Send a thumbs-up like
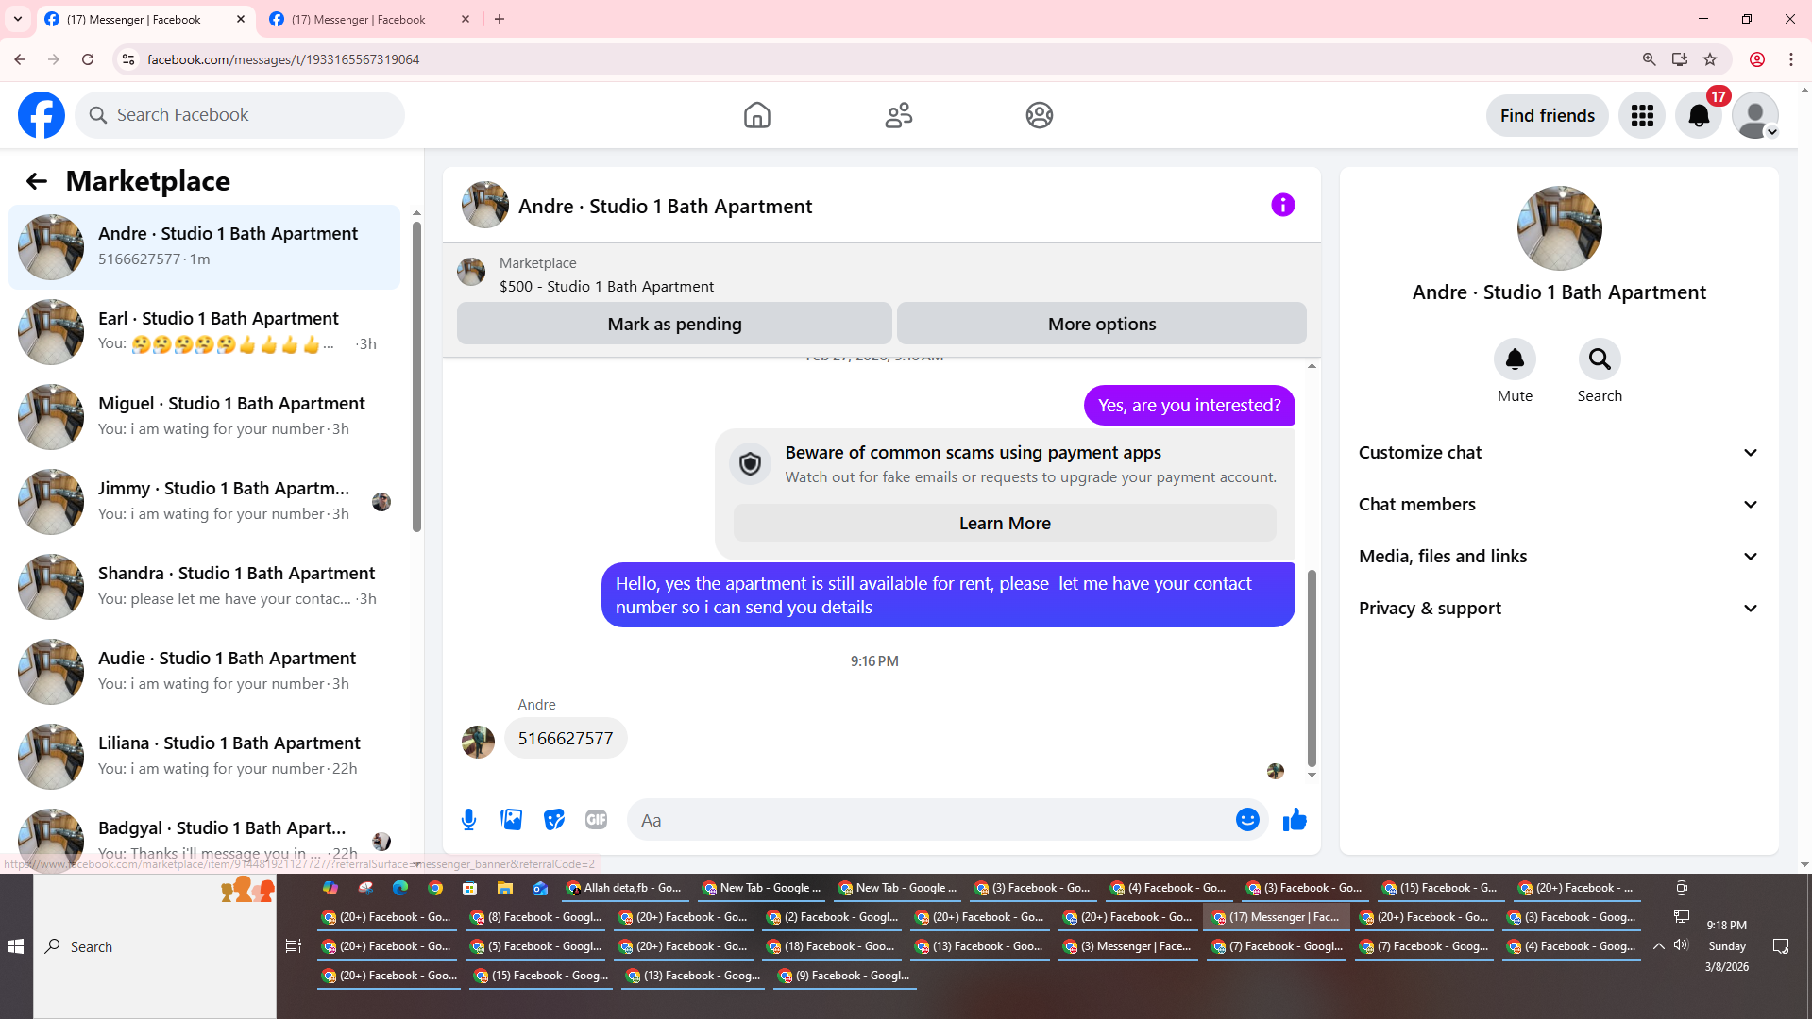The height and width of the screenshot is (1019, 1812). tap(1295, 820)
